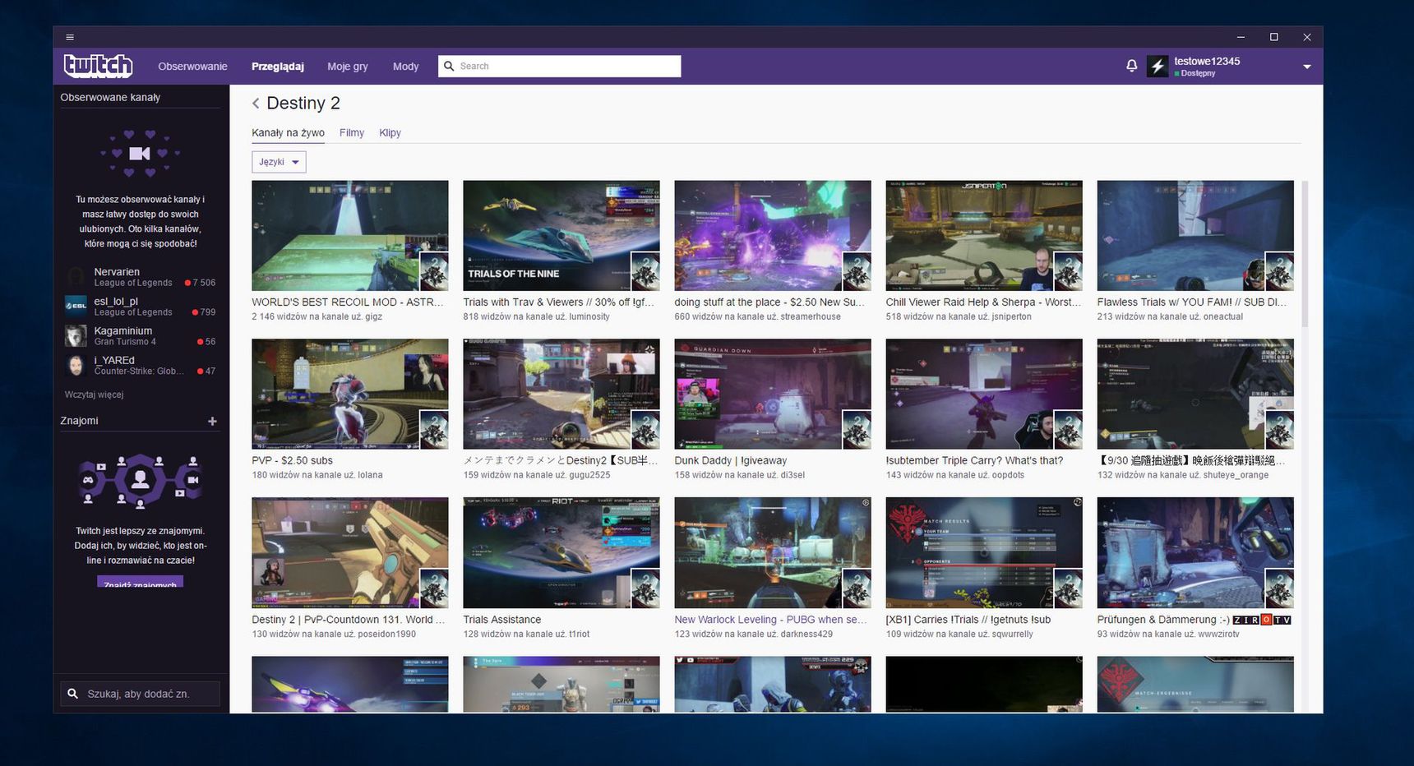Click Destiny 2 game icon on lolana thumbnail

(434, 430)
